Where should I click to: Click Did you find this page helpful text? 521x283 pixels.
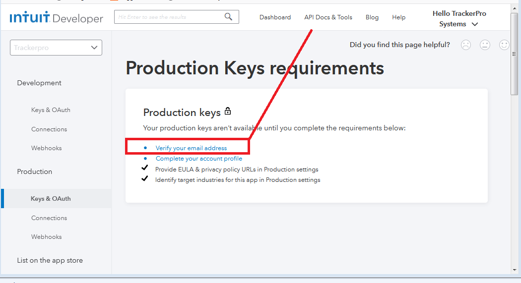(x=400, y=45)
